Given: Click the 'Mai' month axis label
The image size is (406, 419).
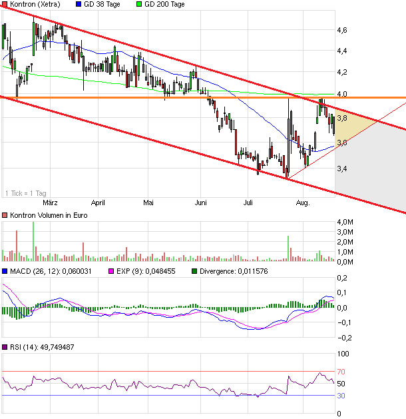Looking at the screenshot, I should [x=148, y=203].
